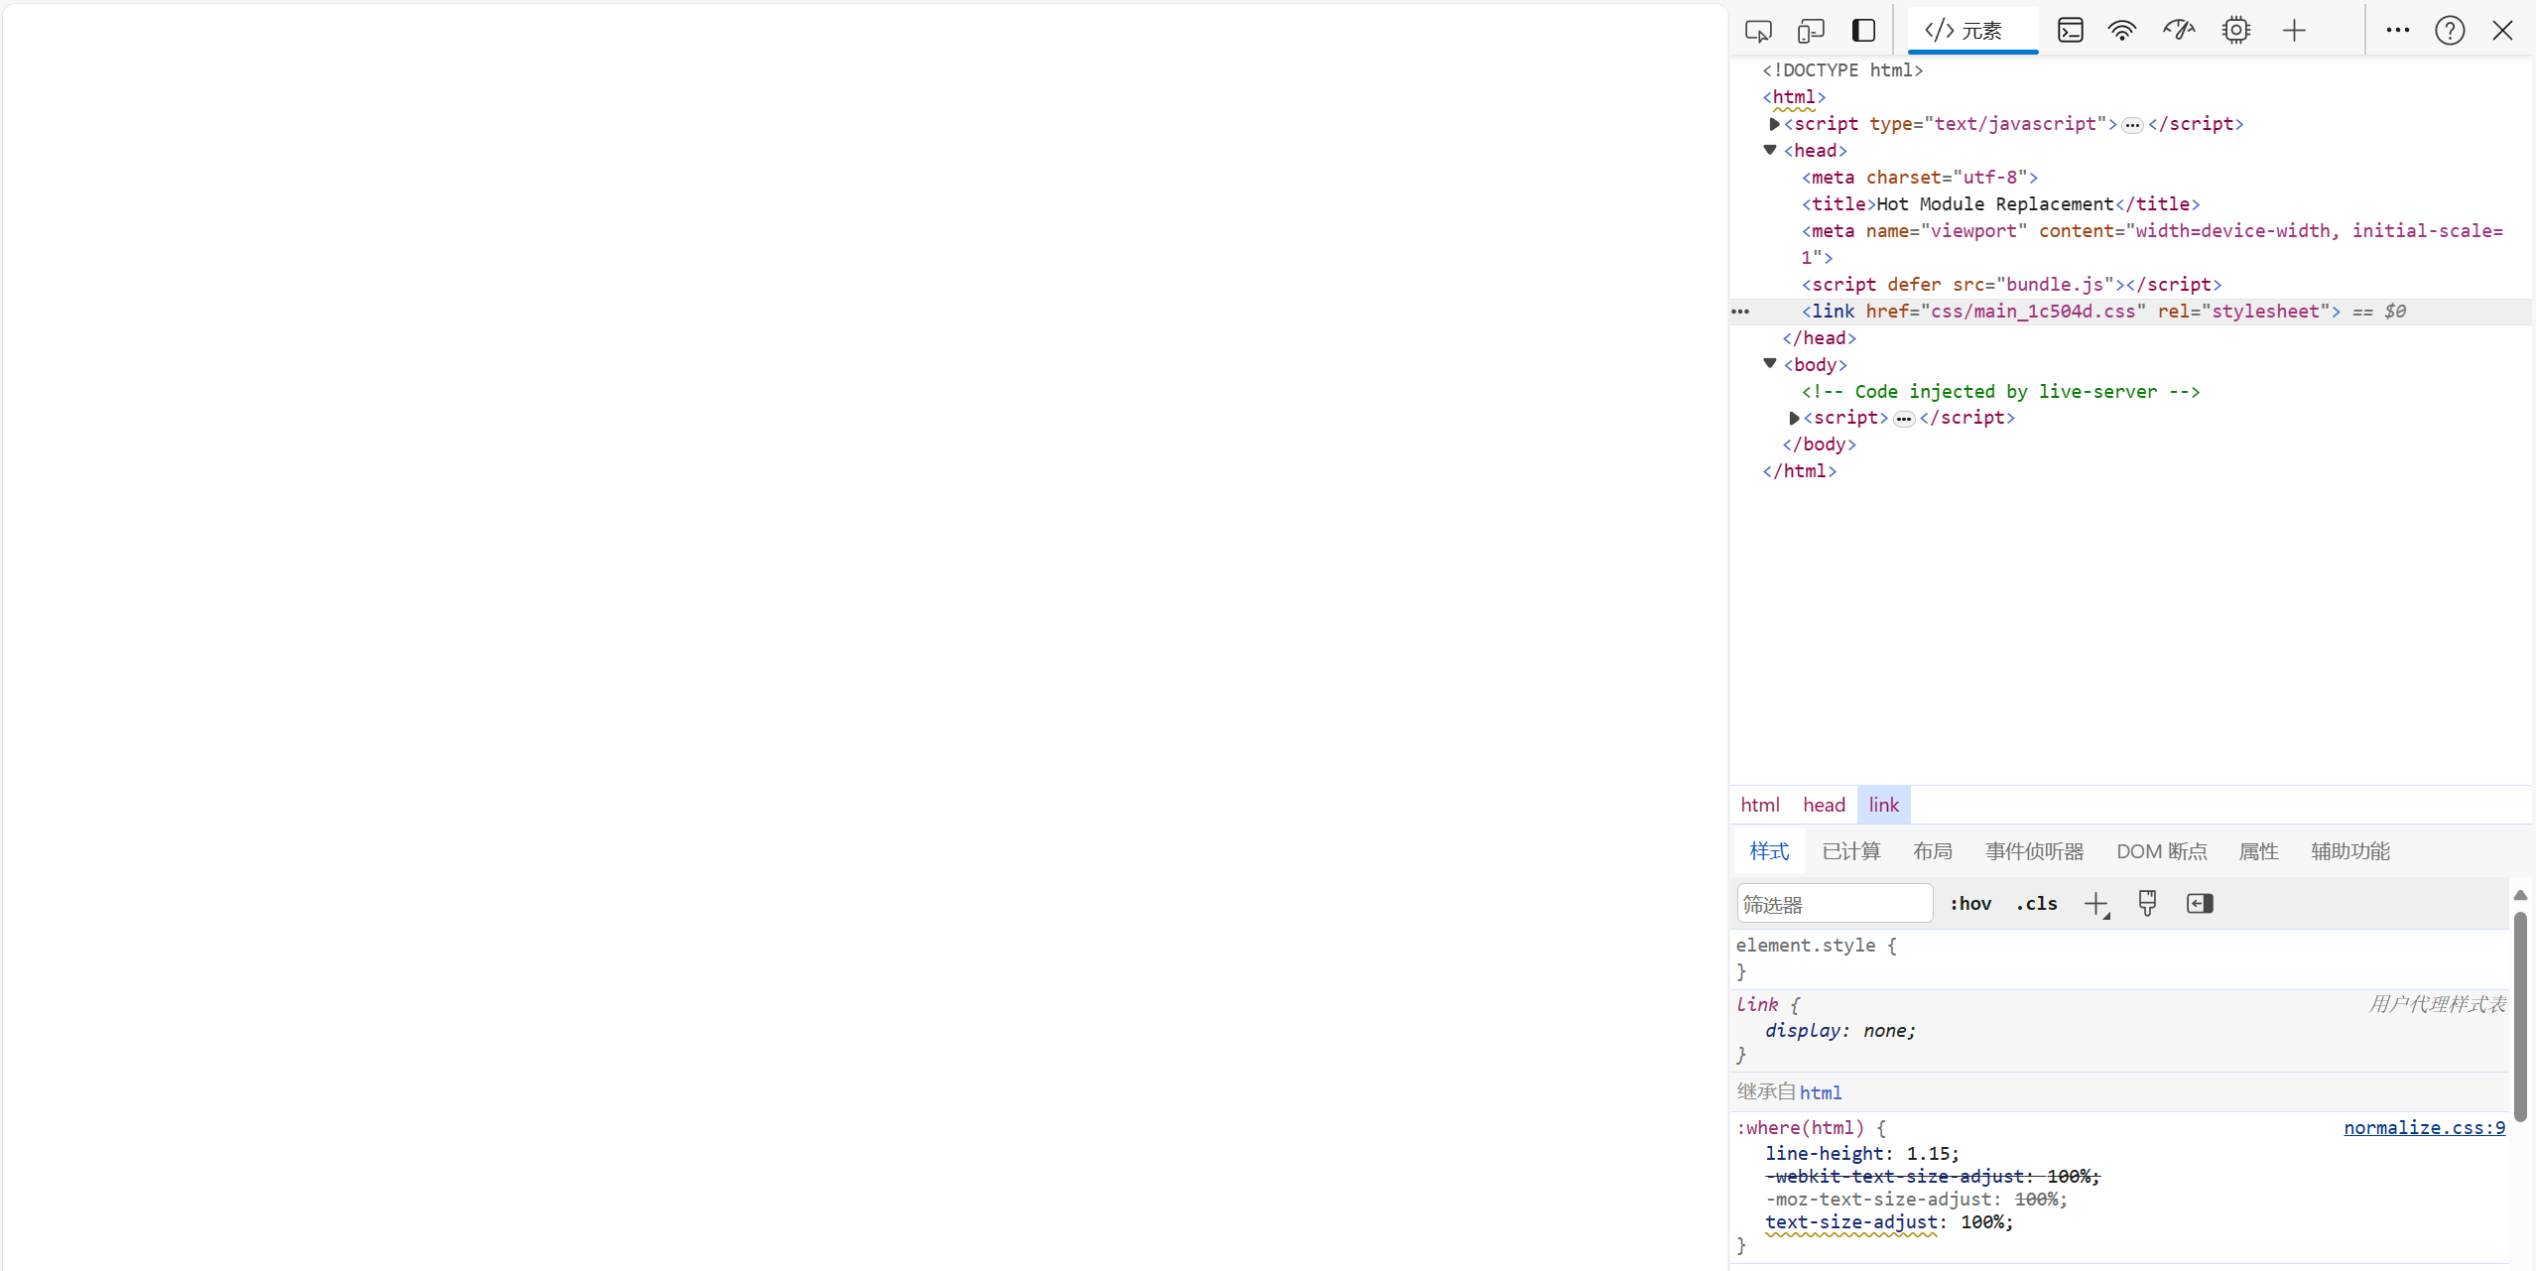2536x1271 pixels.
Task: Open the Console panel icon
Action: (2071, 31)
